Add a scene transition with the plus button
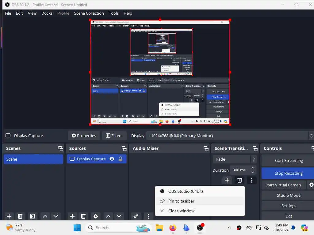 [227, 181]
